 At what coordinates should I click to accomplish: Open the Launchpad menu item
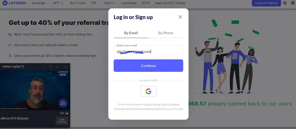coord(129,3)
